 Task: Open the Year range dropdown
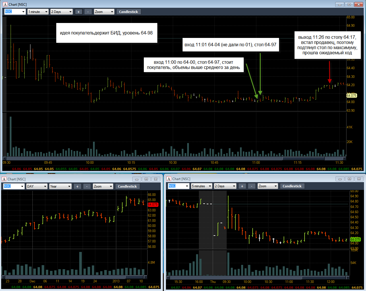pos(60,186)
